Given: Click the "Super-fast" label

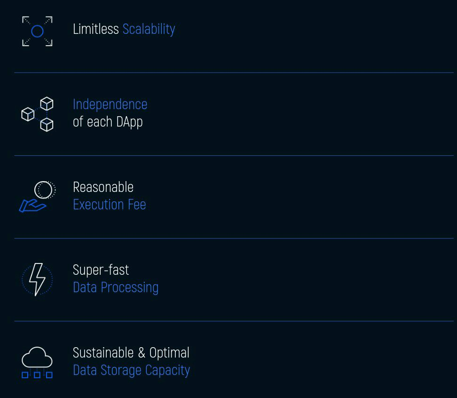Looking at the screenshot, I should pos(101,270).
